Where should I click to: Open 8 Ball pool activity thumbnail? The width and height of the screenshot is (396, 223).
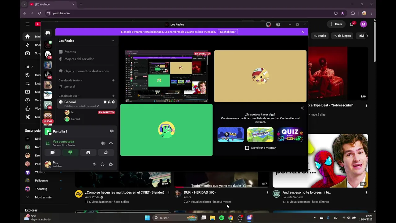[x=230, y=135]
